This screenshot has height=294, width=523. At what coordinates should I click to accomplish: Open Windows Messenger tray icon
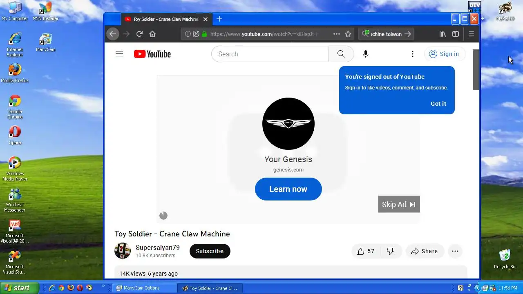pyautogui.click(x=492, y=288)
